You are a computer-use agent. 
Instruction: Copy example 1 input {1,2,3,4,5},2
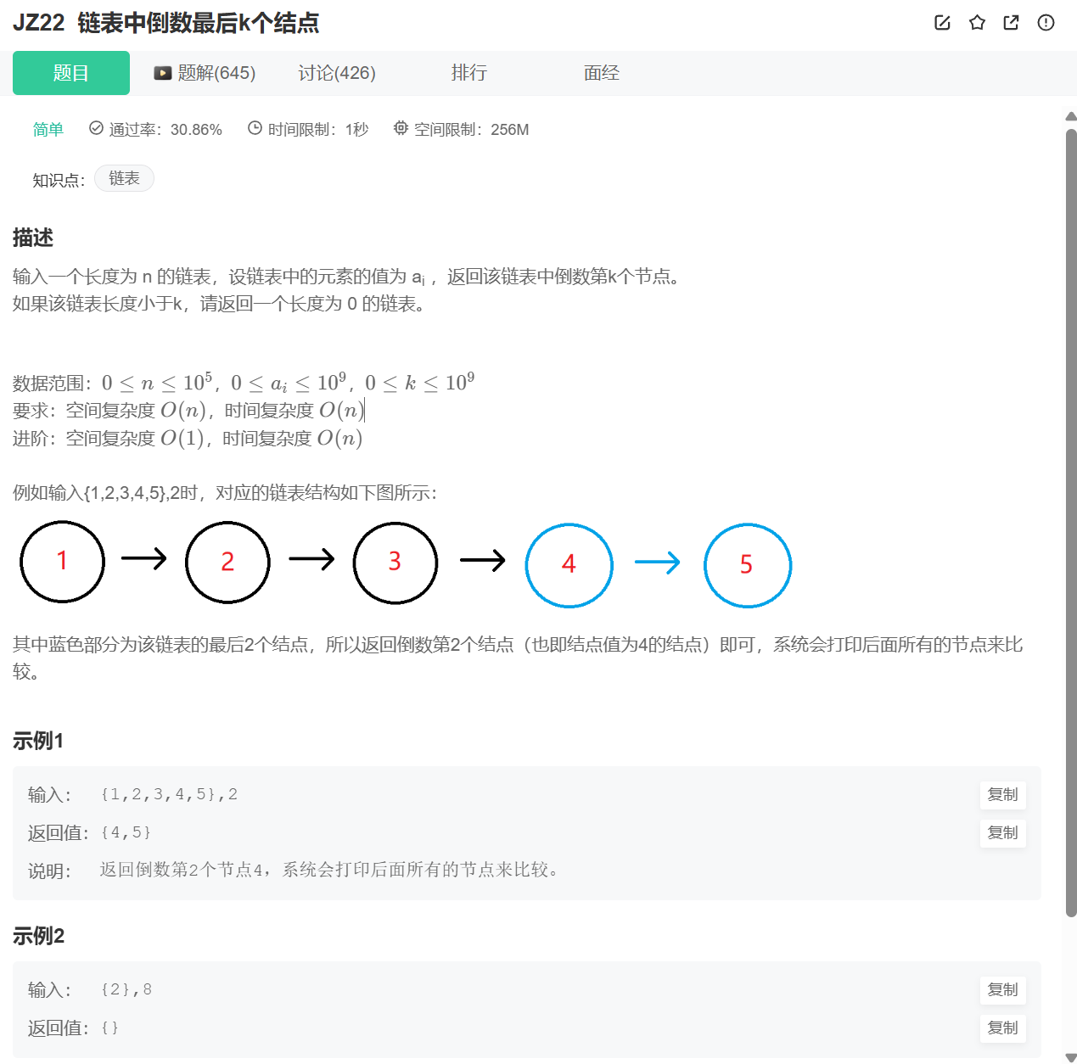(x=1002, y=795)
